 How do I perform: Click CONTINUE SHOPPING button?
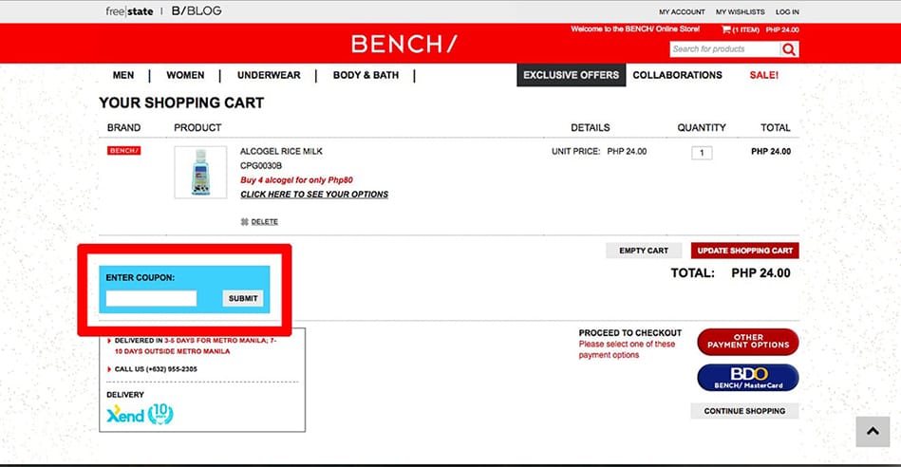[x=744, y=411]
